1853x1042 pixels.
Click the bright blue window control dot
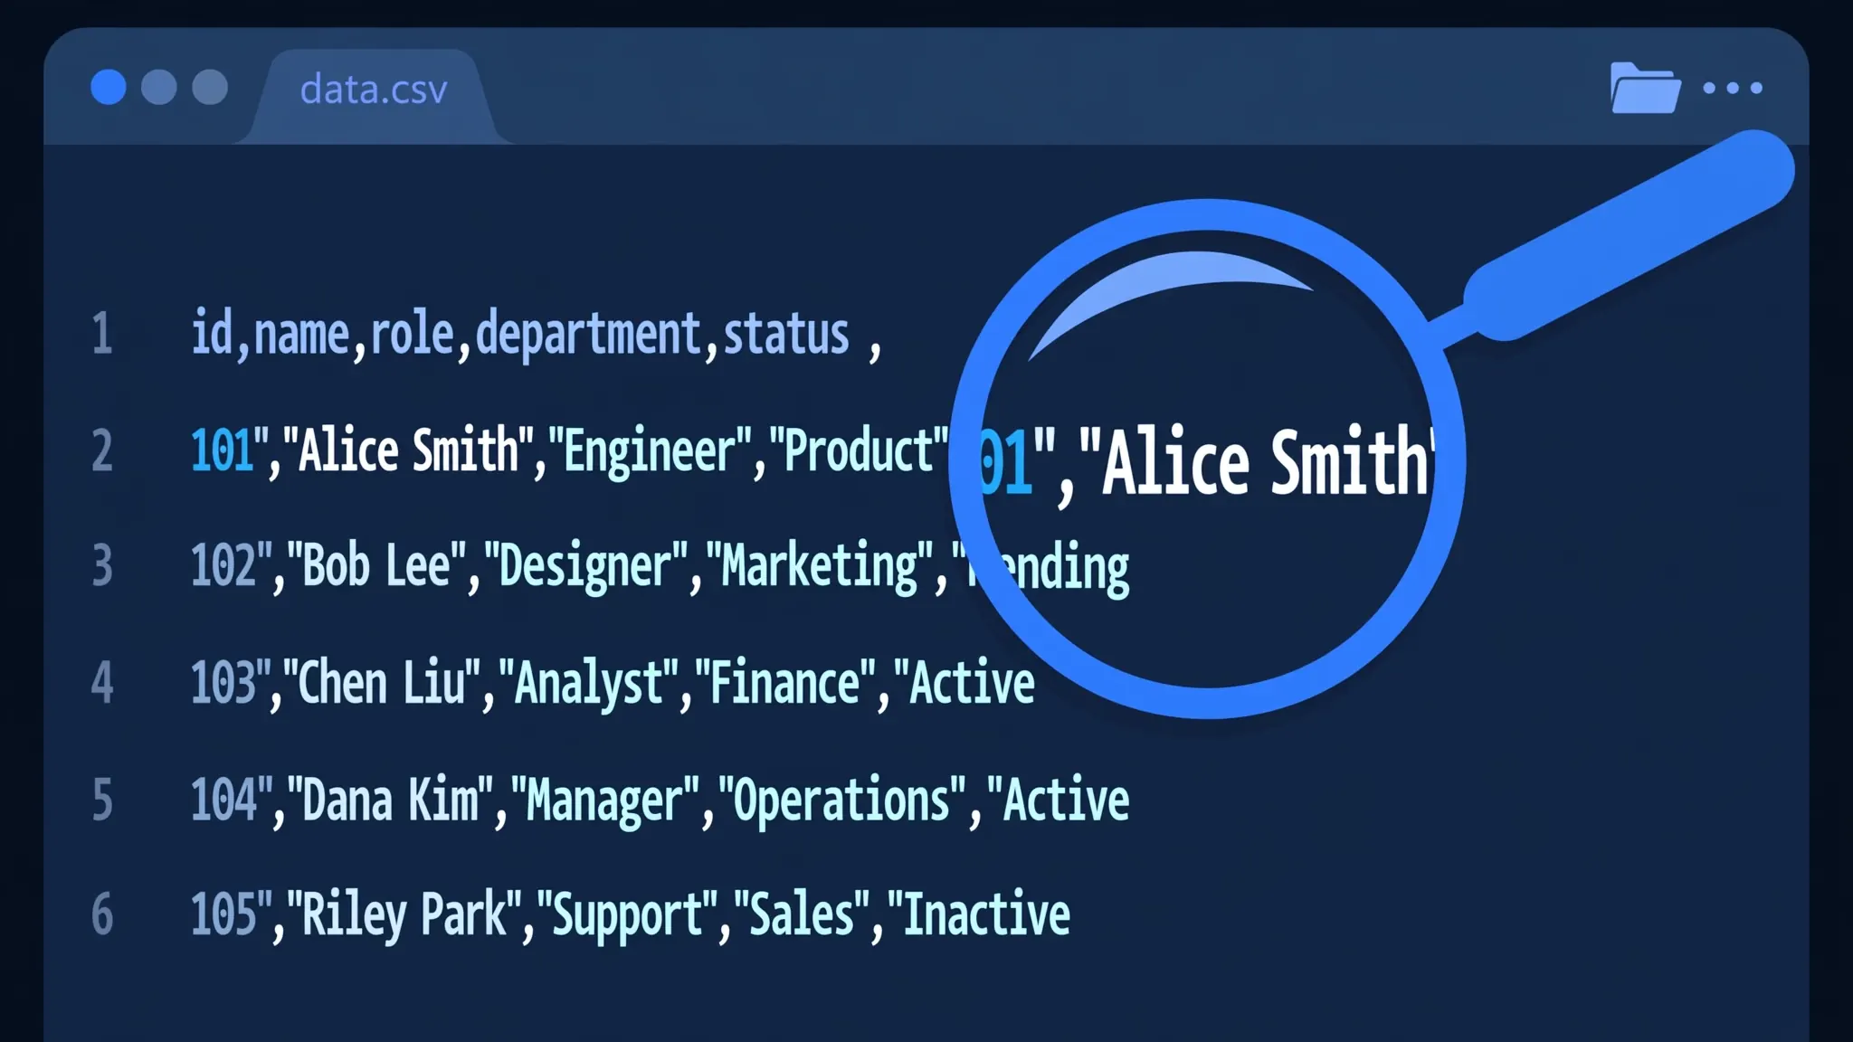click(x=109, y=88)
